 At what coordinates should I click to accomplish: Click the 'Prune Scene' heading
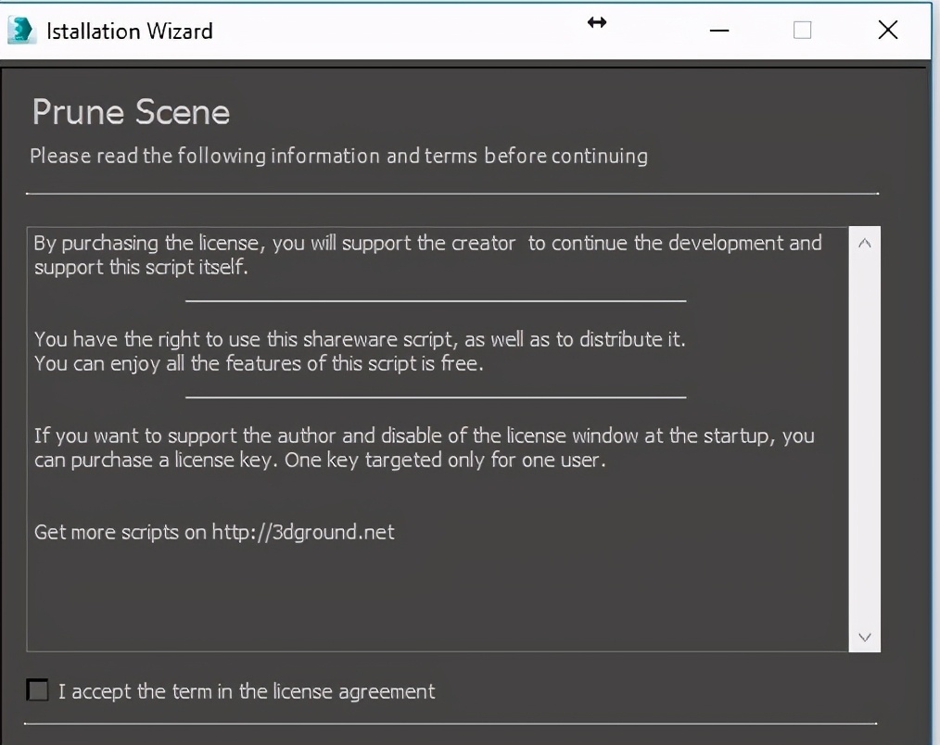[132, 112]
